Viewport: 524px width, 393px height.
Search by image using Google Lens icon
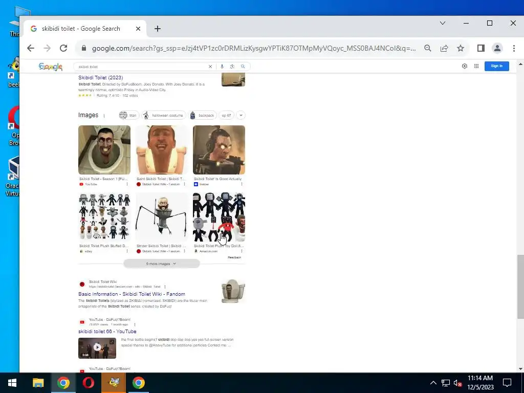[232, 67]
